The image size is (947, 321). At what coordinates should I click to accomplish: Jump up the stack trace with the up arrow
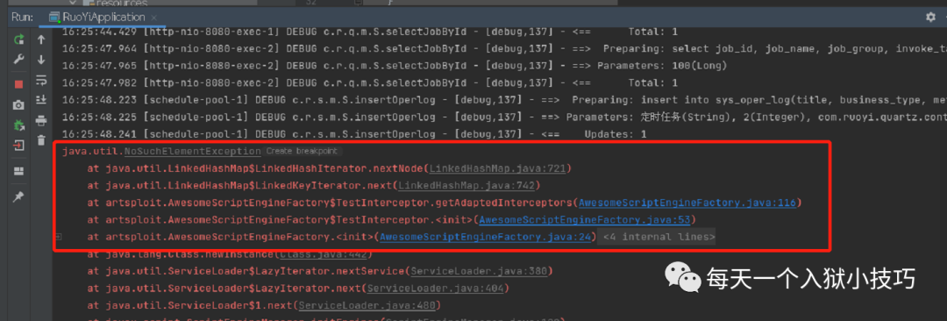pyautogui.click(x=41, y=39)
